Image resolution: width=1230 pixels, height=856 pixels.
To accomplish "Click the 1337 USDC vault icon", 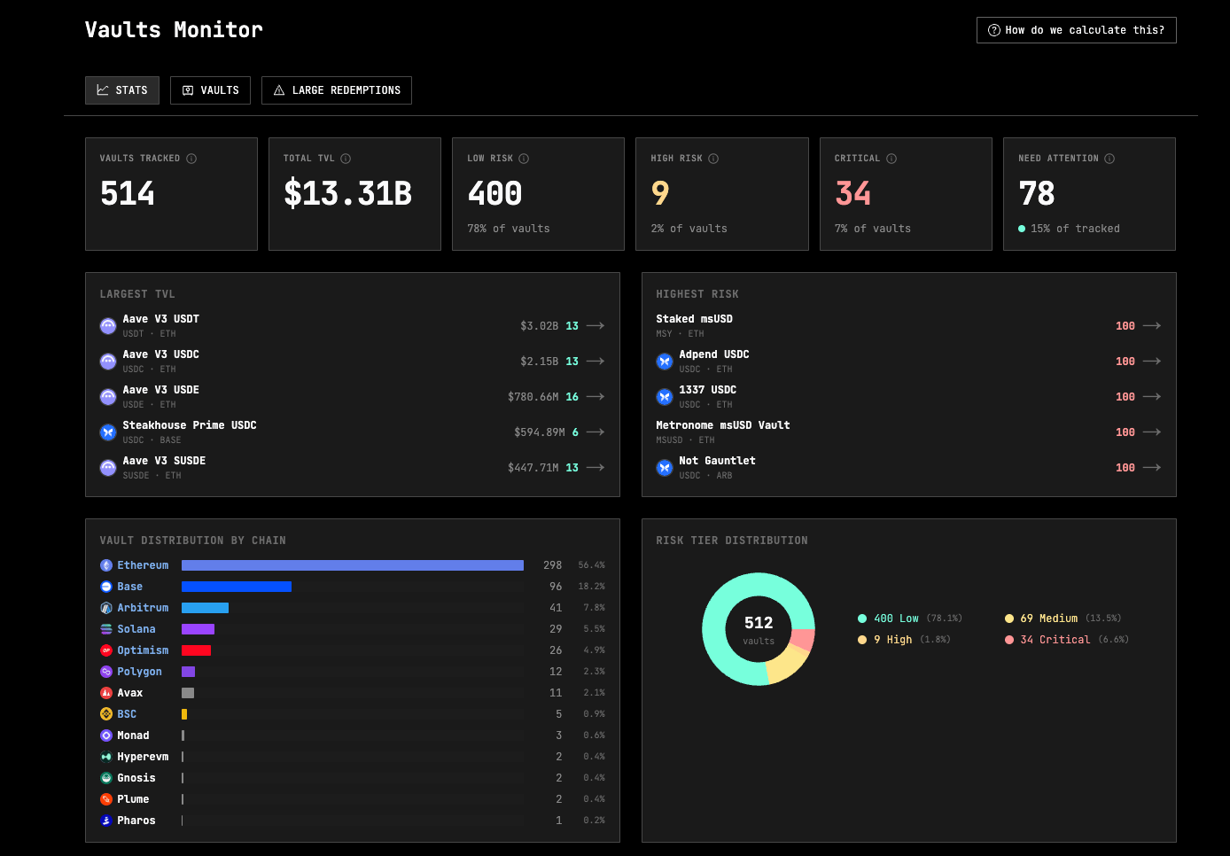I will (x=665, y=397).
